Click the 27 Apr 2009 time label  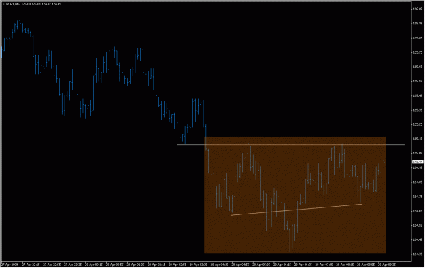coord(10,265)
